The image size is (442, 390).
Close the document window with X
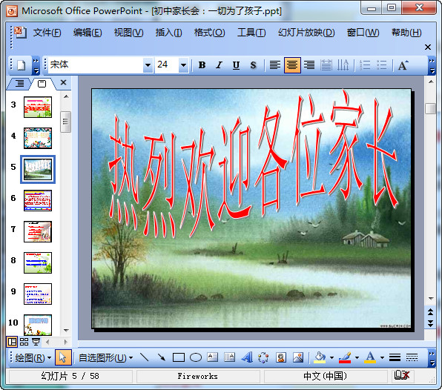click(428, 47)
